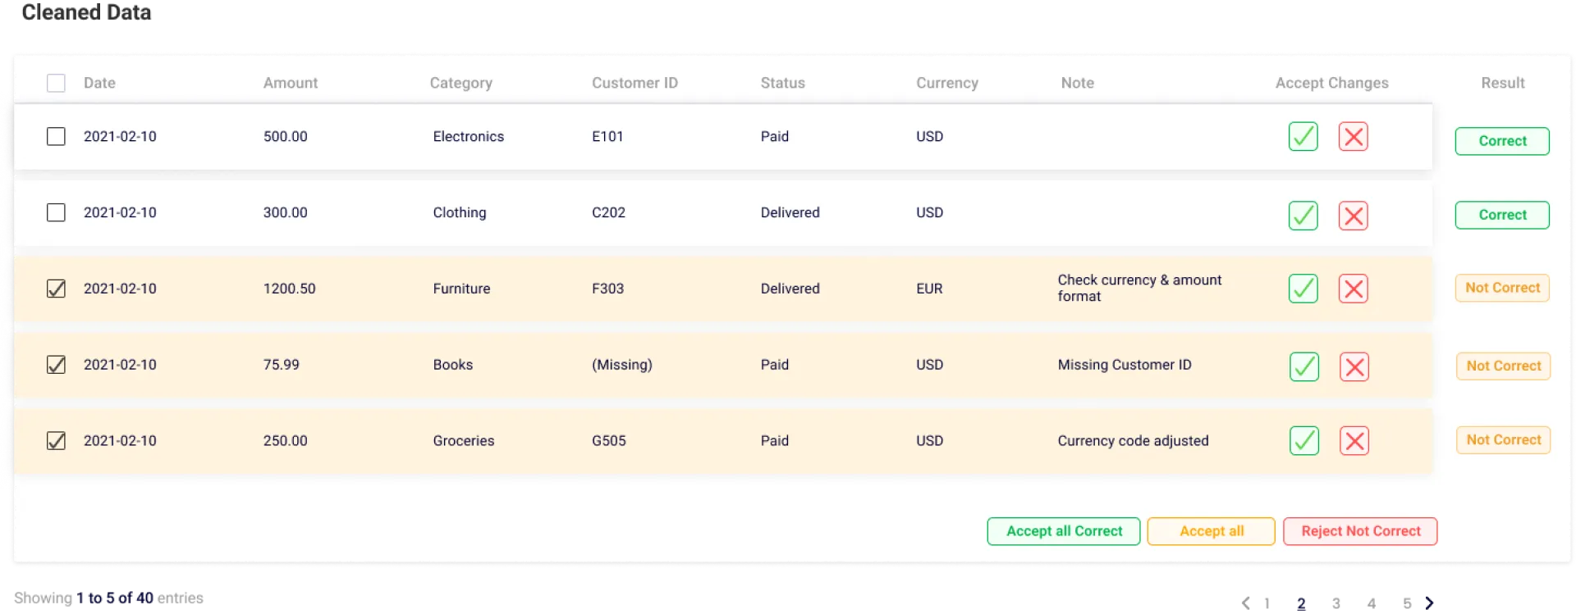The image size is (1576, 614).
Task: Accept changes for the Clothing row
Action: [x=1303, y=216]
